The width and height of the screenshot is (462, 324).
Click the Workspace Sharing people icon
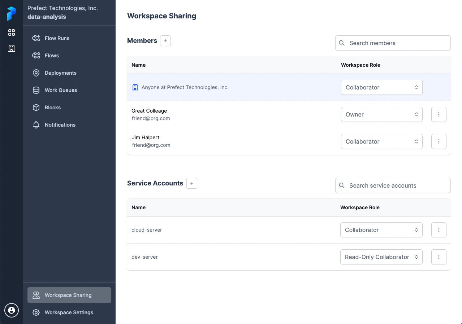36,295
